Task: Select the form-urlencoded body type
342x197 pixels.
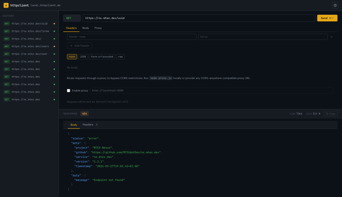Action: (102, 57)
